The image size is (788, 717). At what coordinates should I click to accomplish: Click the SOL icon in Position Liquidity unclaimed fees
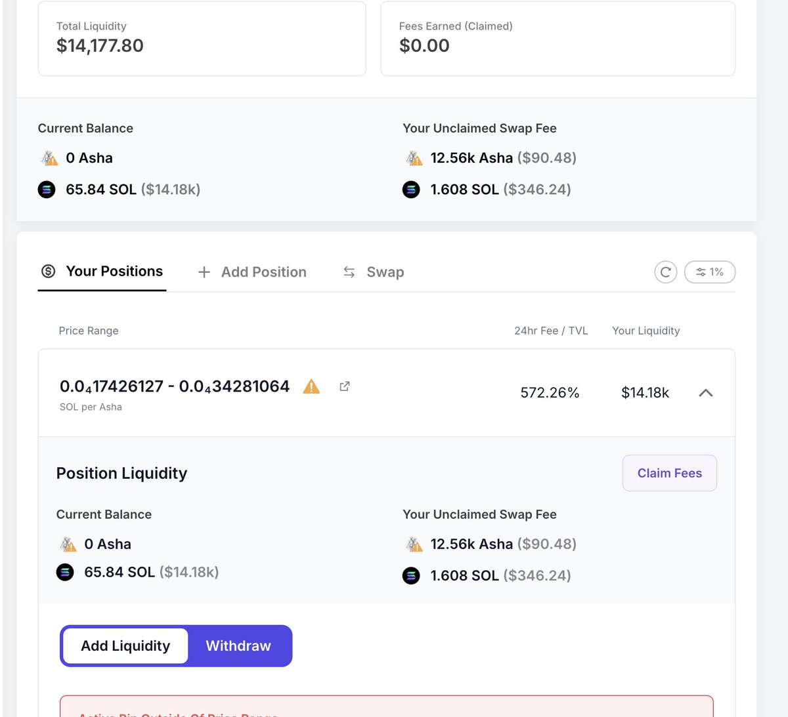pos(411,576)
